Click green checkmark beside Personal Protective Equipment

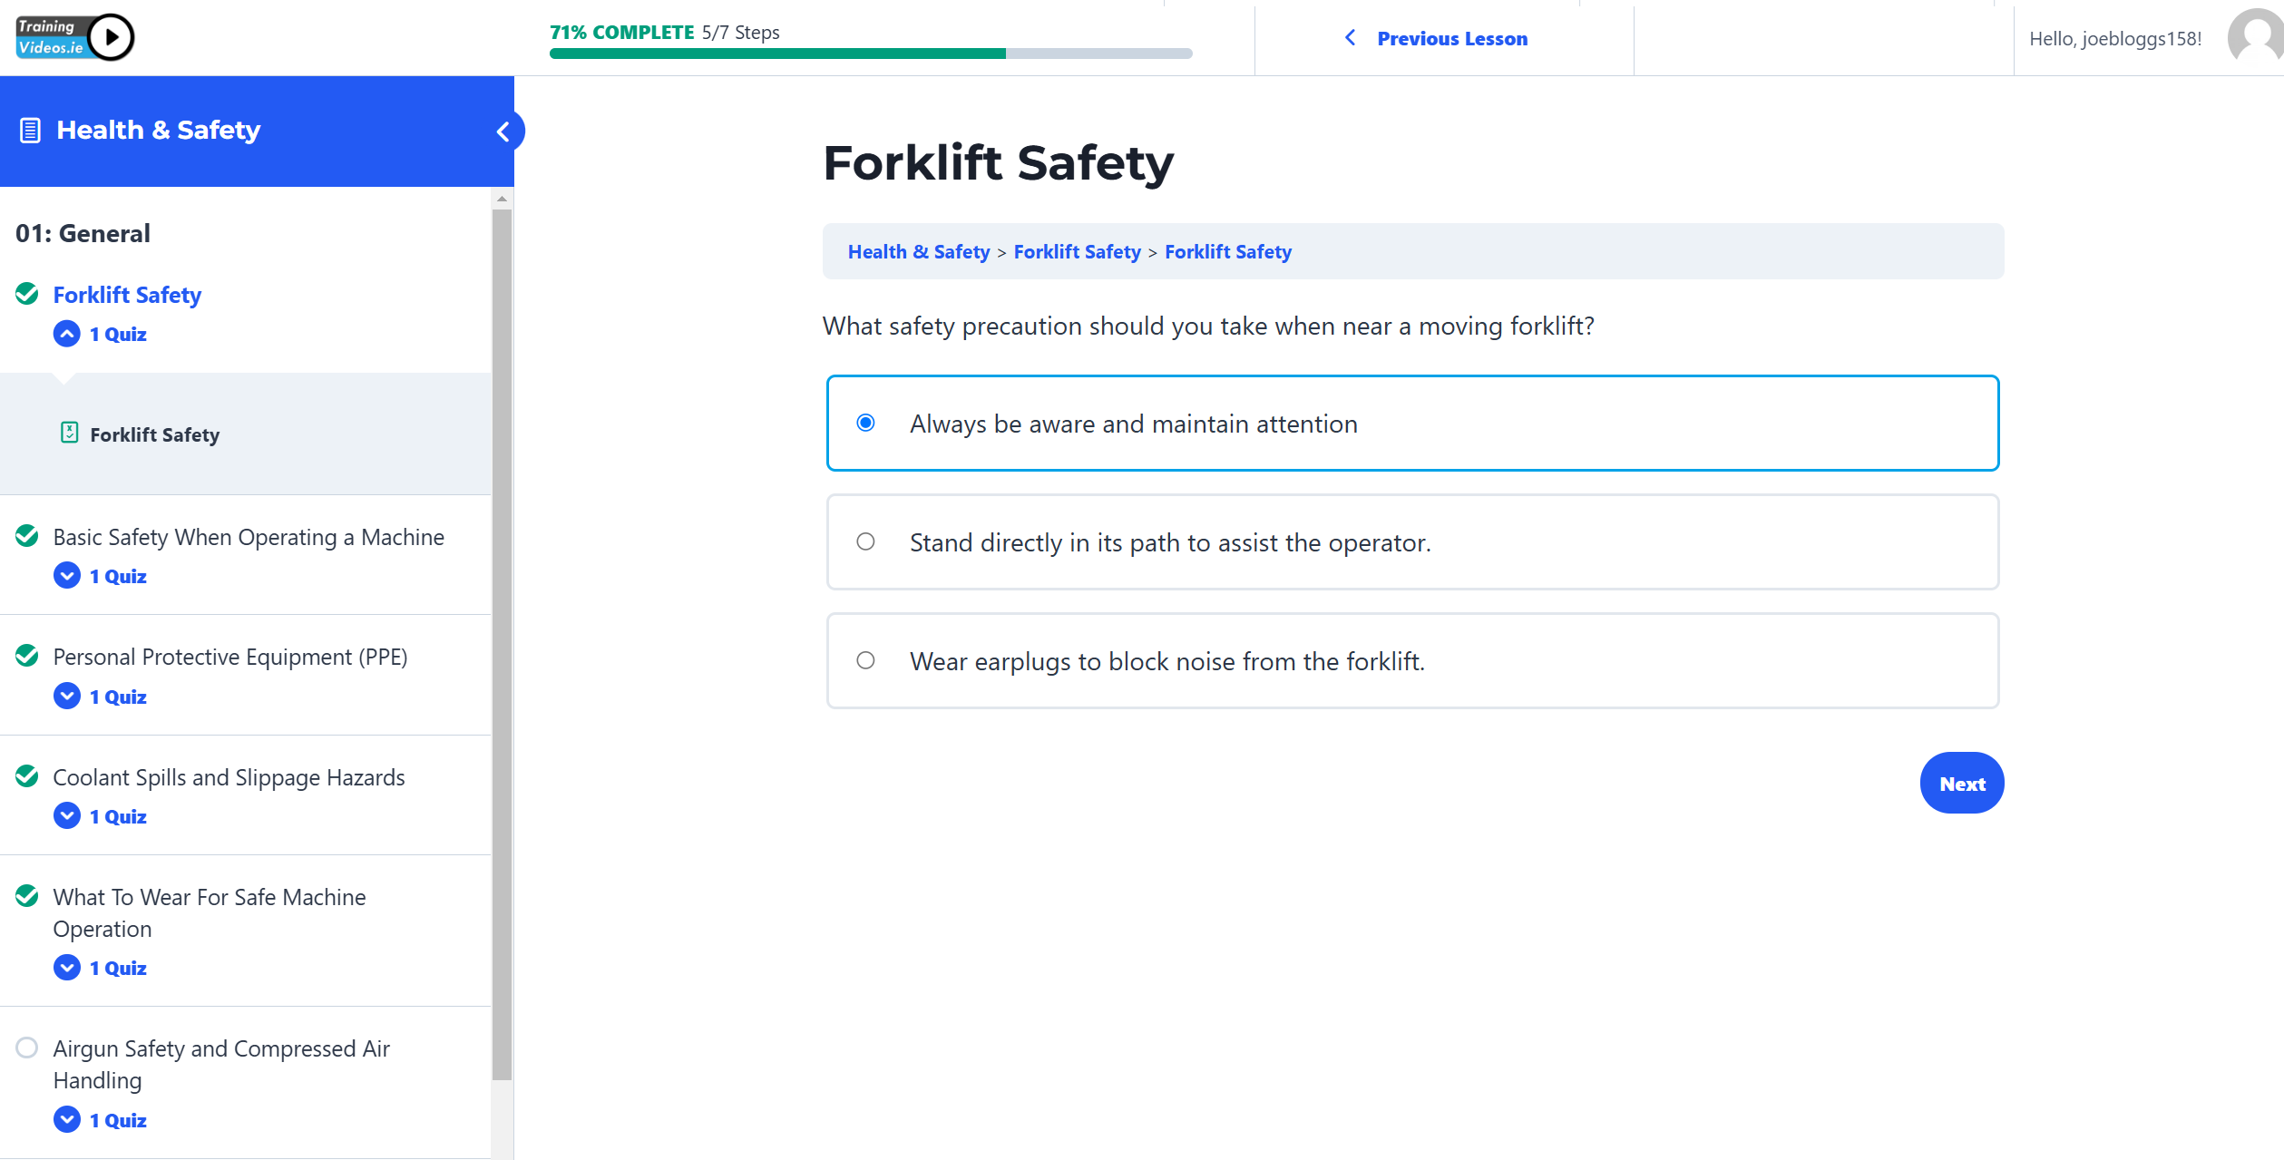[x=27, y=655]
